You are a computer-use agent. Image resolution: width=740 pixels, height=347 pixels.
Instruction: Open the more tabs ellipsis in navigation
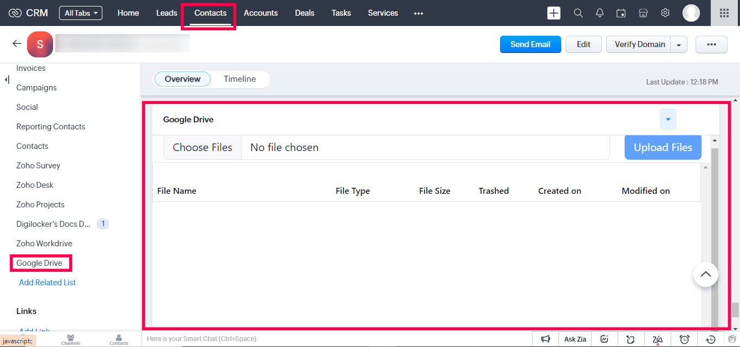pos(418,13)
